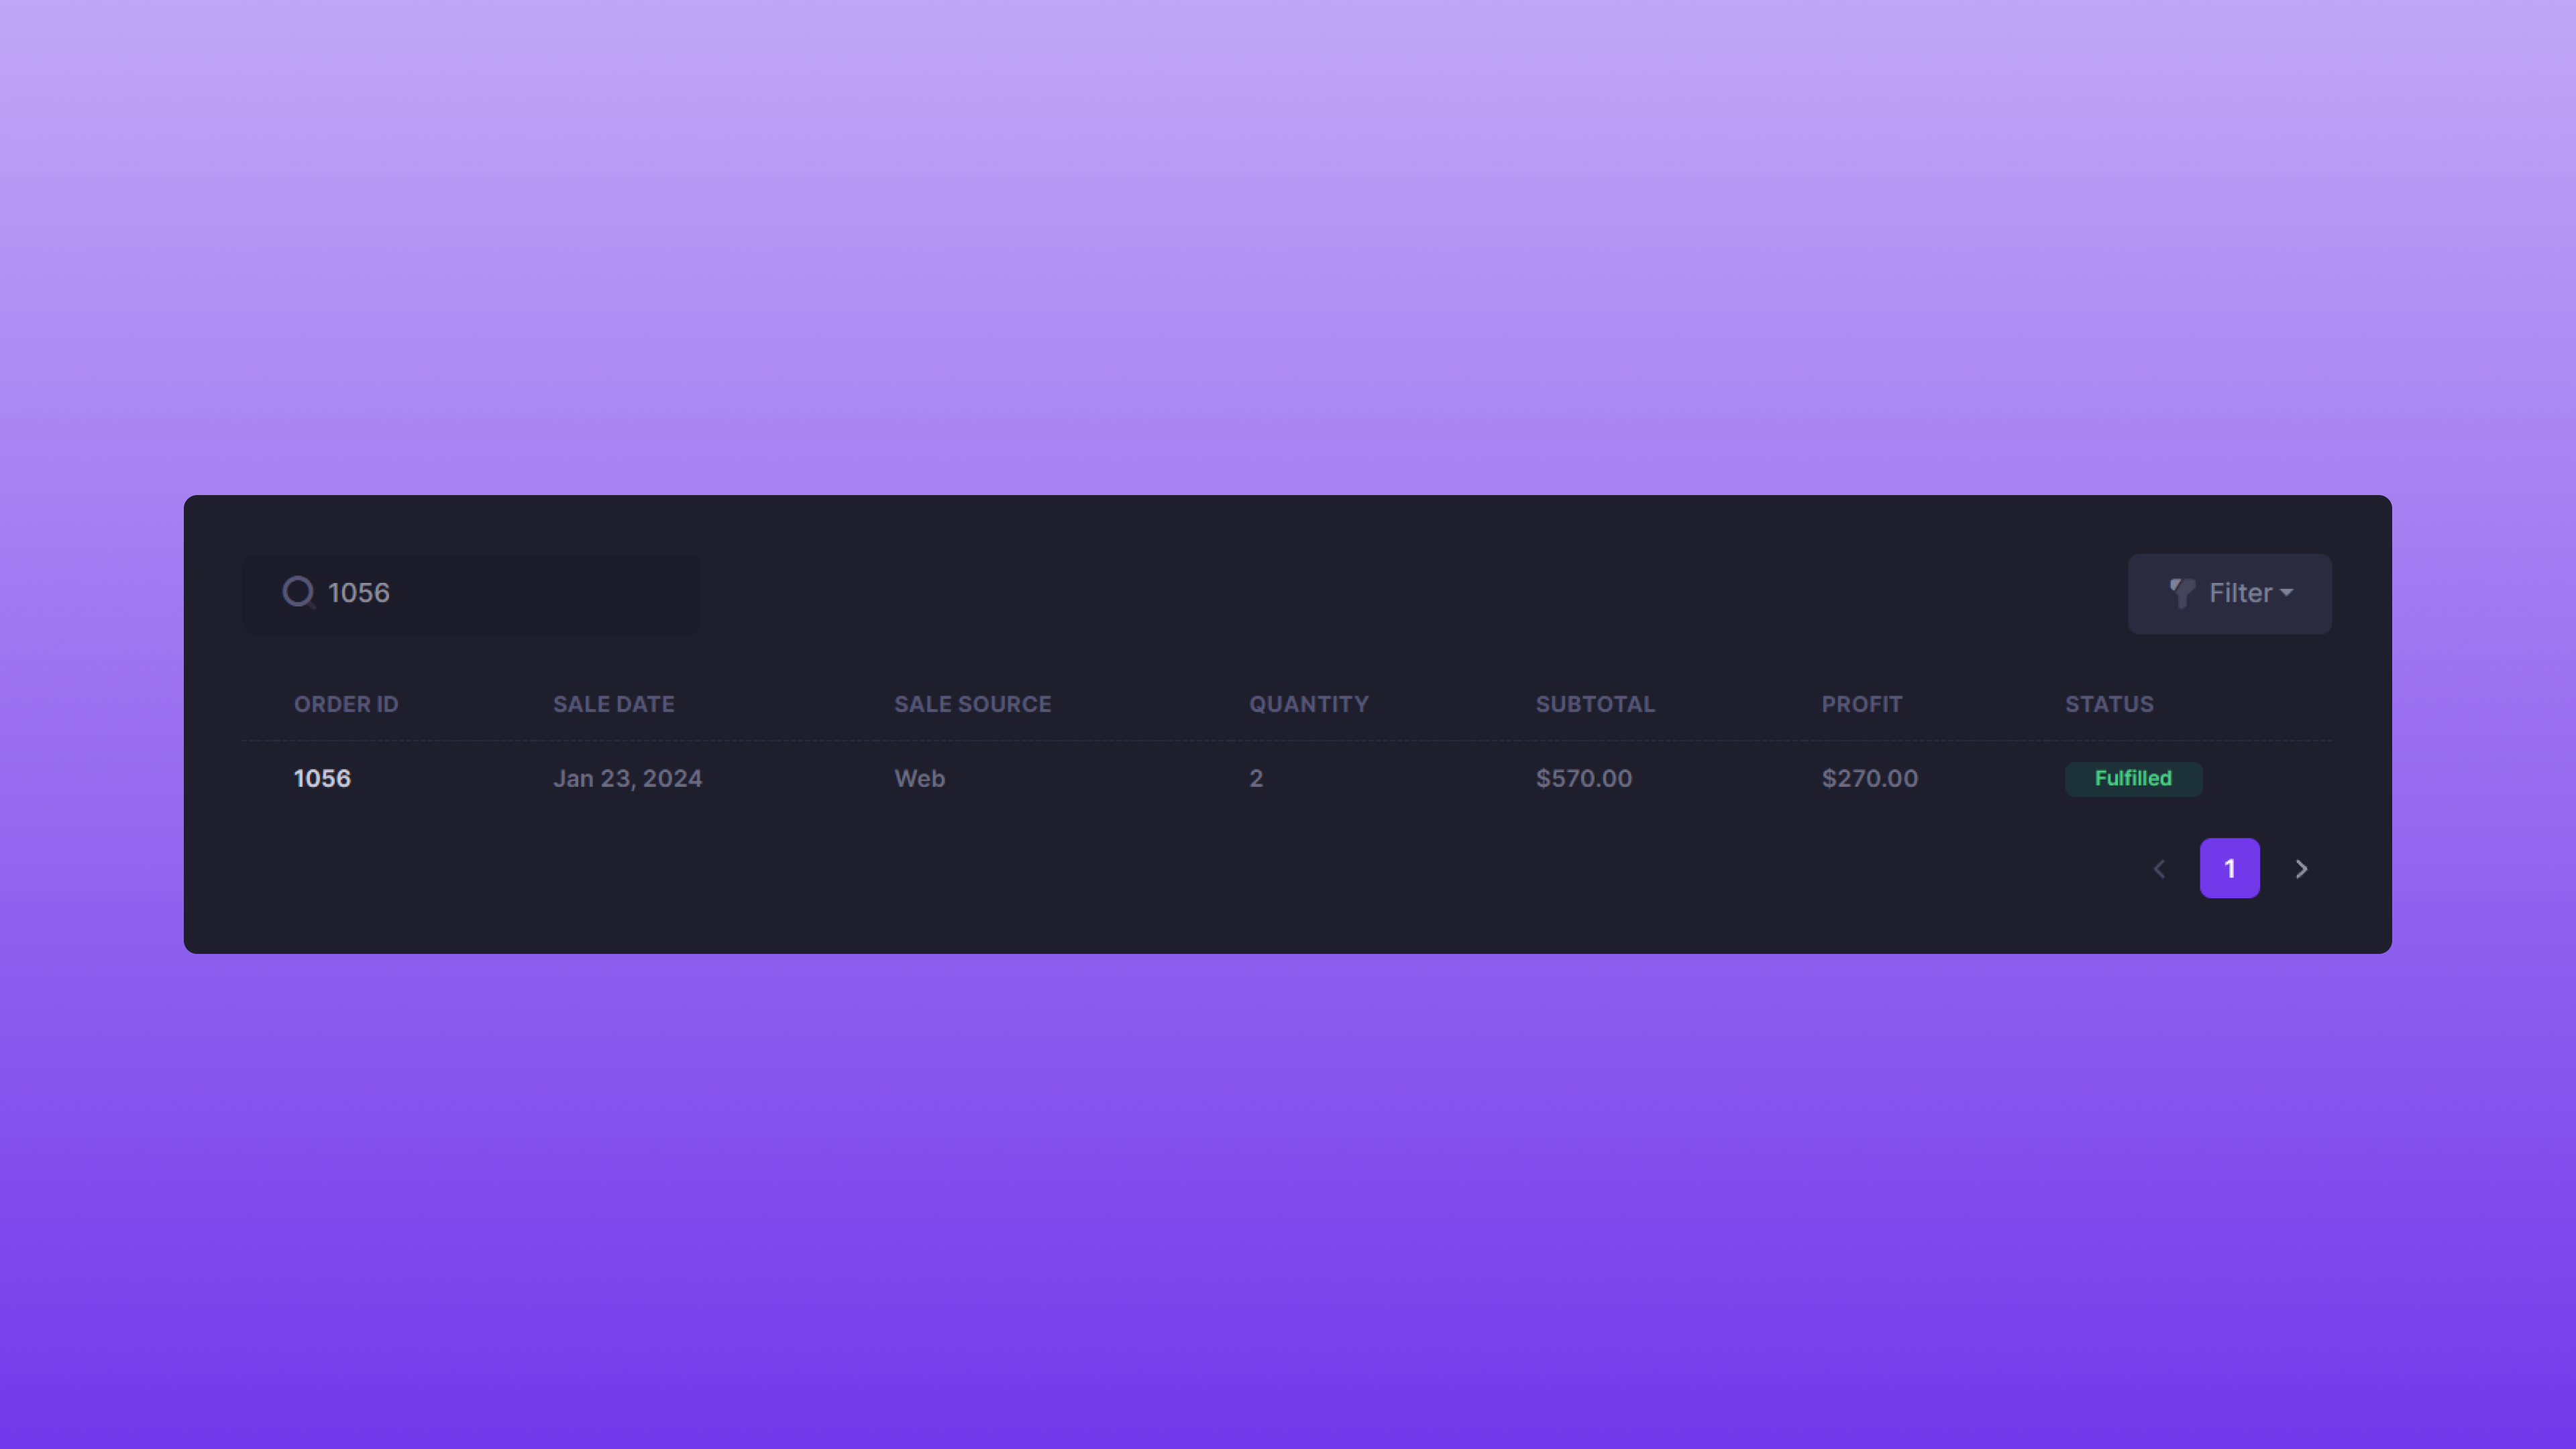
Task: Click the $570.00 subtotal cell
Action: [1583, 779]
